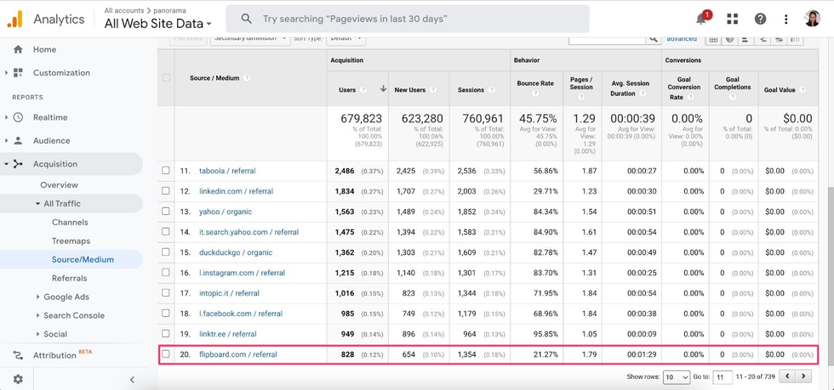Open Admin settings gear icon
Image resolution: width=834 pixels, height=390 pixels.
coord(18,379)
